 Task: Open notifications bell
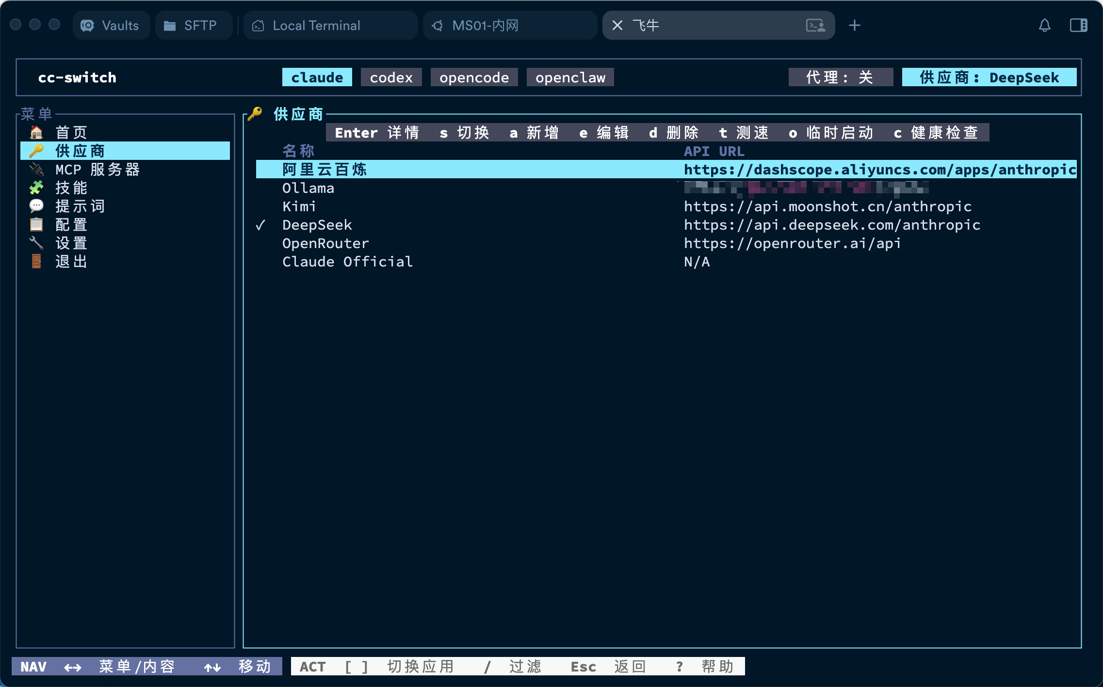[1045, 25]
